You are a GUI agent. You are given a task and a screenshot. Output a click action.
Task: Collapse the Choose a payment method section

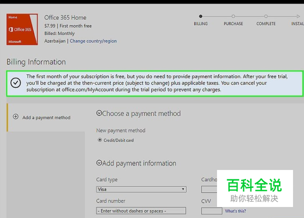99,113
